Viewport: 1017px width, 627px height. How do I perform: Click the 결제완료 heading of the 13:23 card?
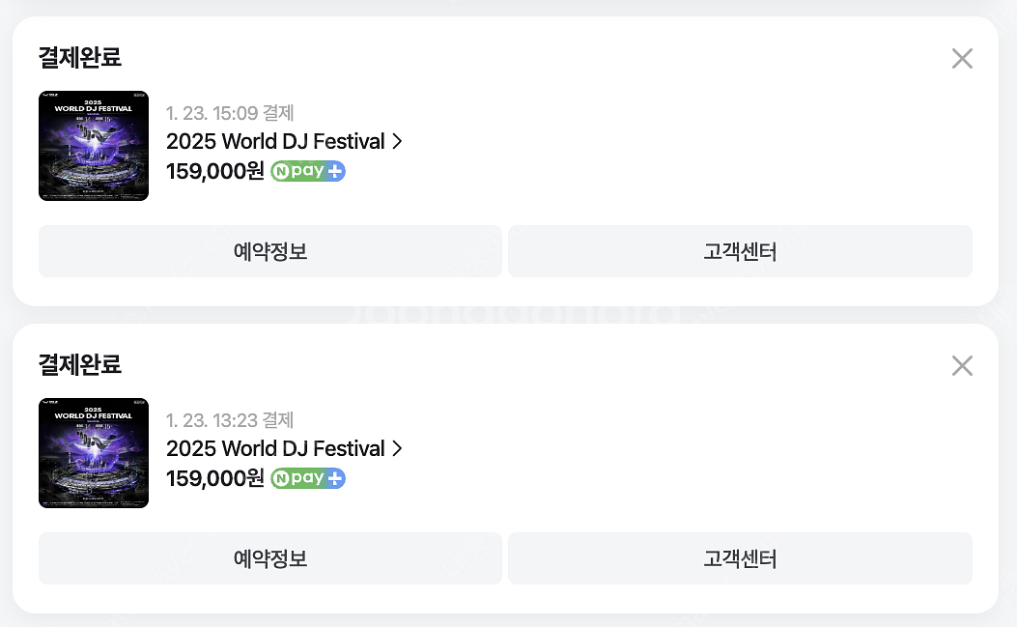80,364
